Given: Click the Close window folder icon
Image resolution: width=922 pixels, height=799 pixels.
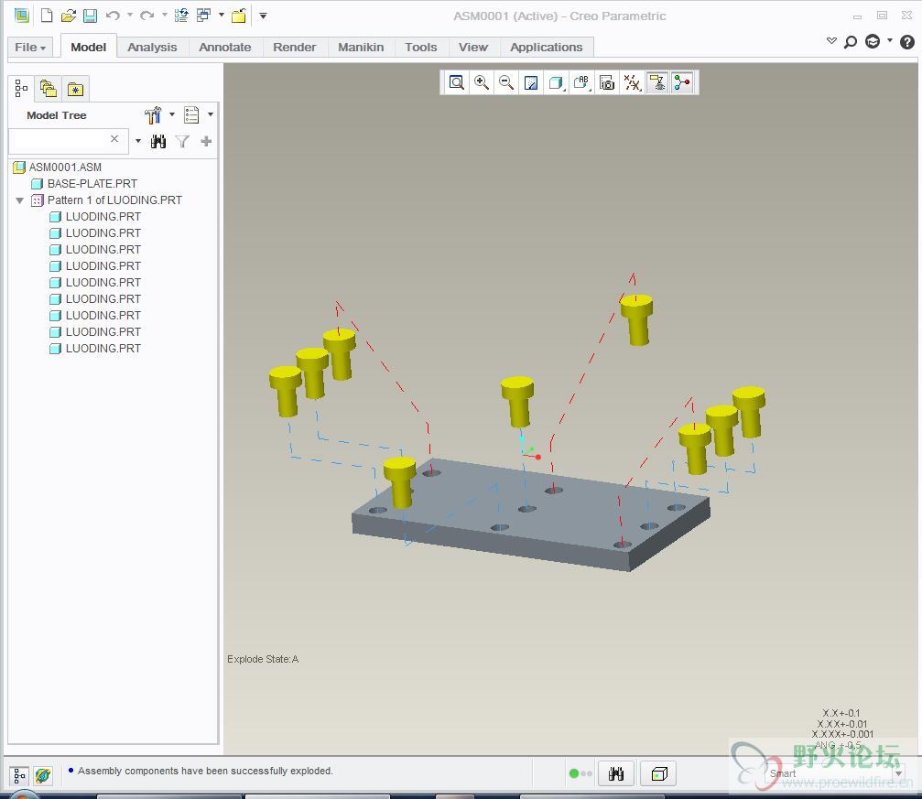Looking at the screenshot, I should (x=239, y=16).
